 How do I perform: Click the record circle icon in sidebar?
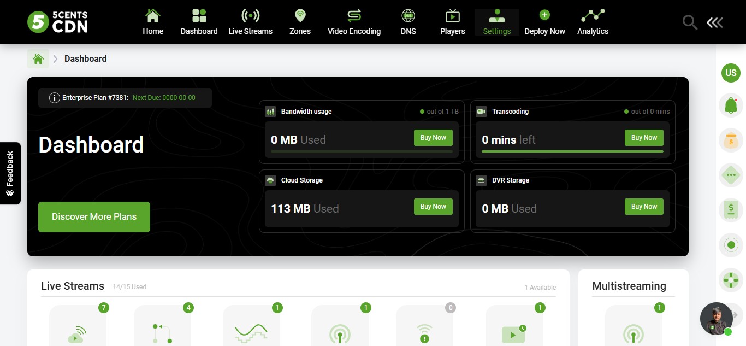point(731,245)
